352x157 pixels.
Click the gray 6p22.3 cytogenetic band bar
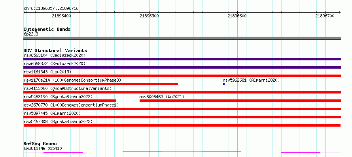pos(182,38)
